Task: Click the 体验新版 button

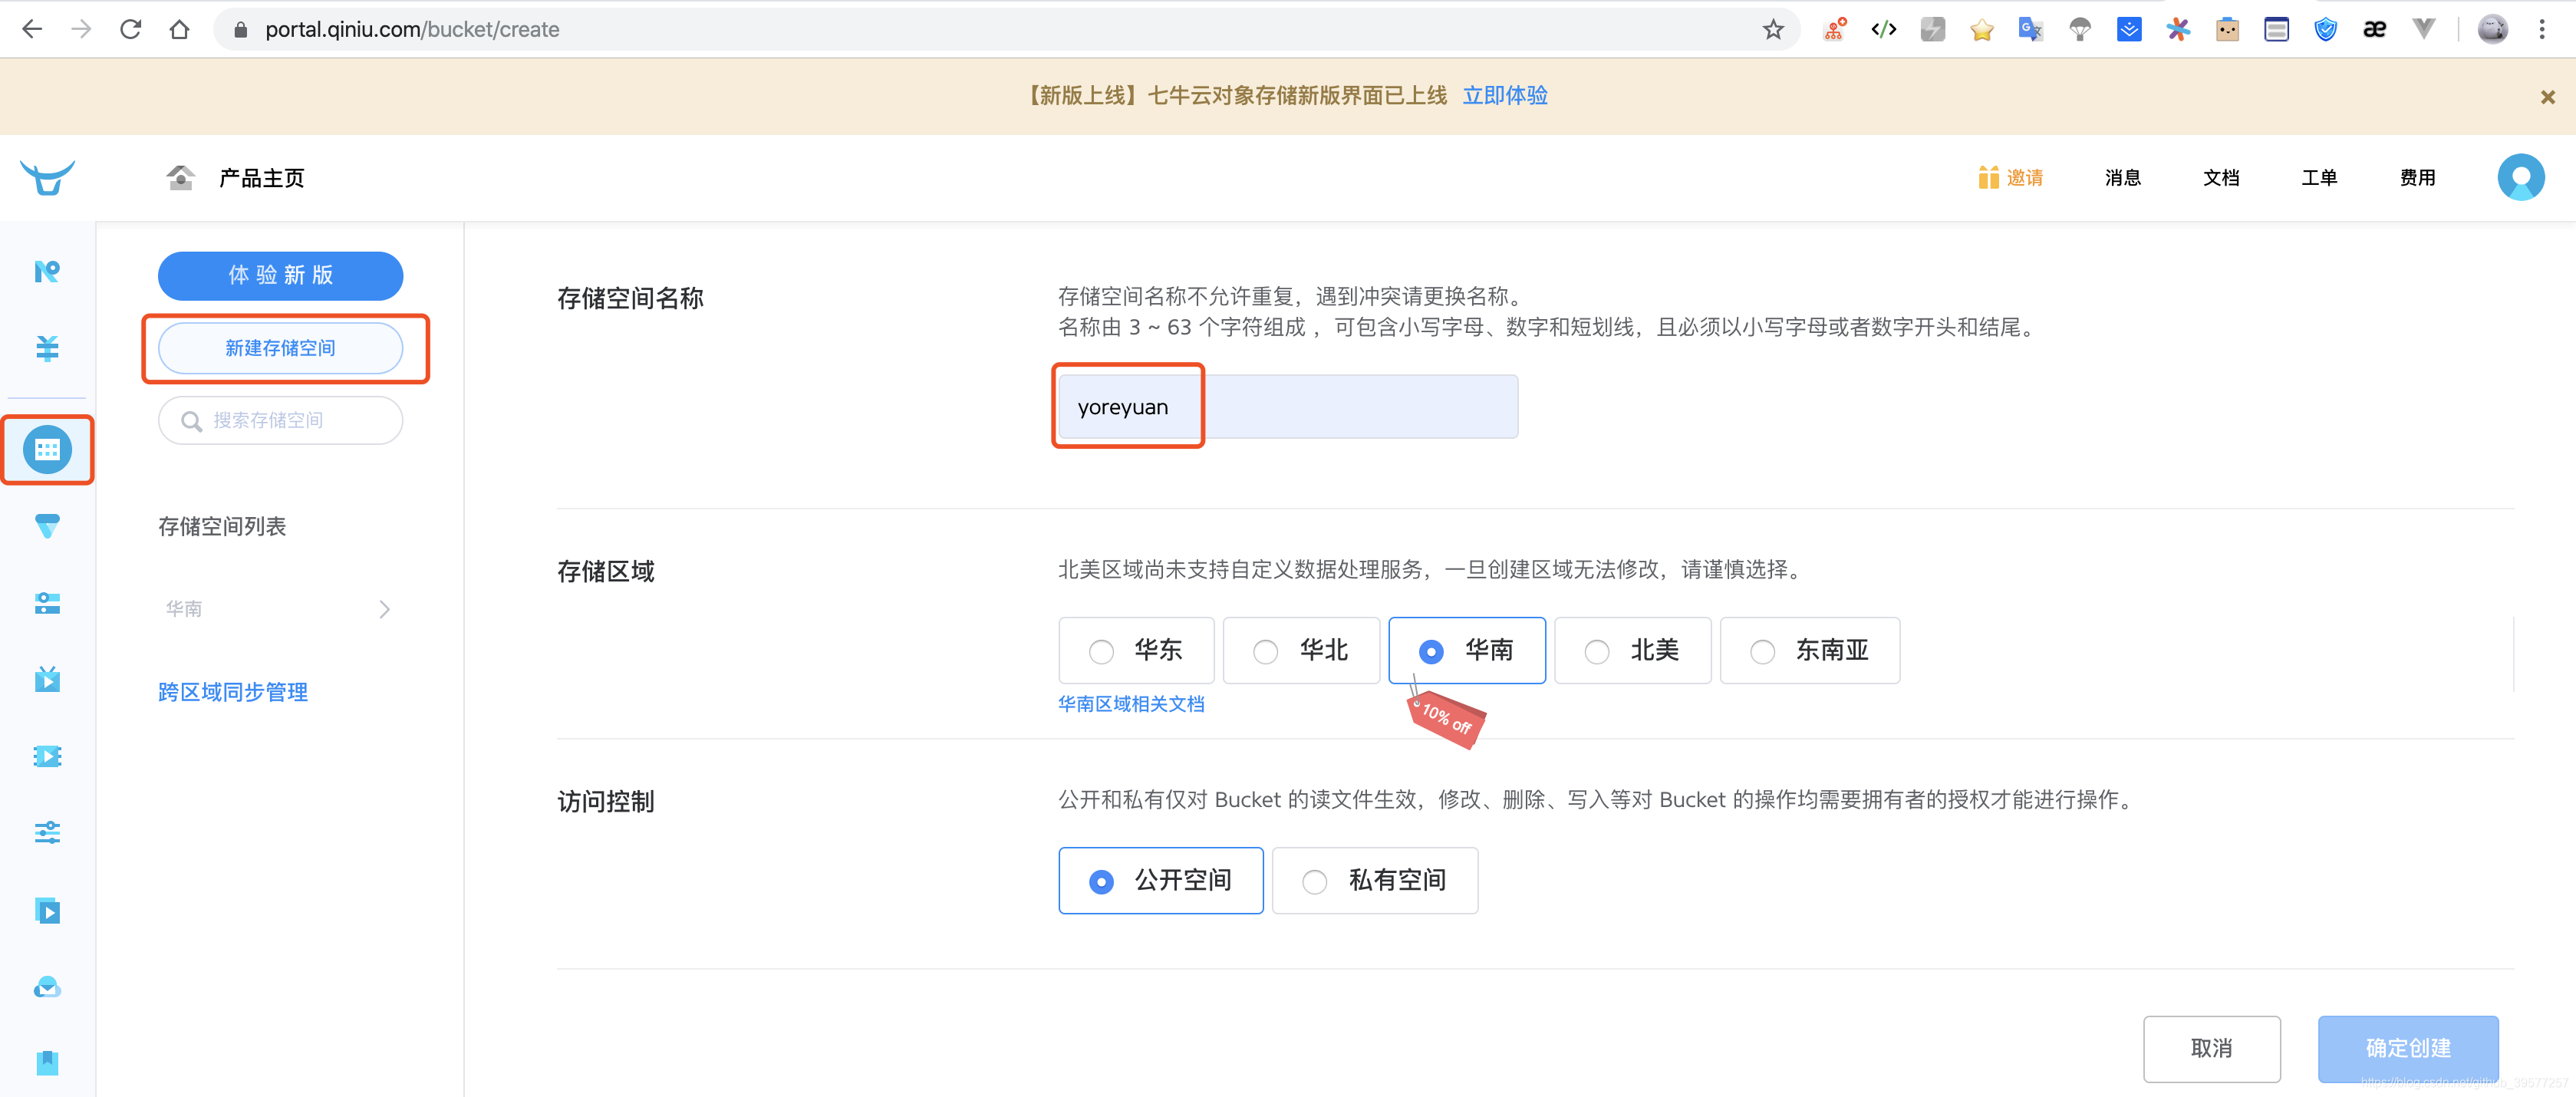Action: [280, 275]
